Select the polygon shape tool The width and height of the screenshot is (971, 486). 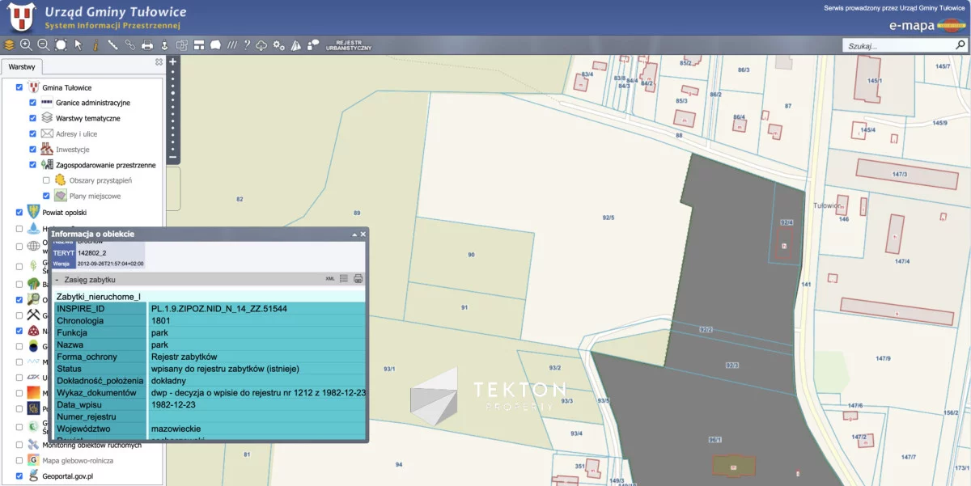[x=215, y=45]
